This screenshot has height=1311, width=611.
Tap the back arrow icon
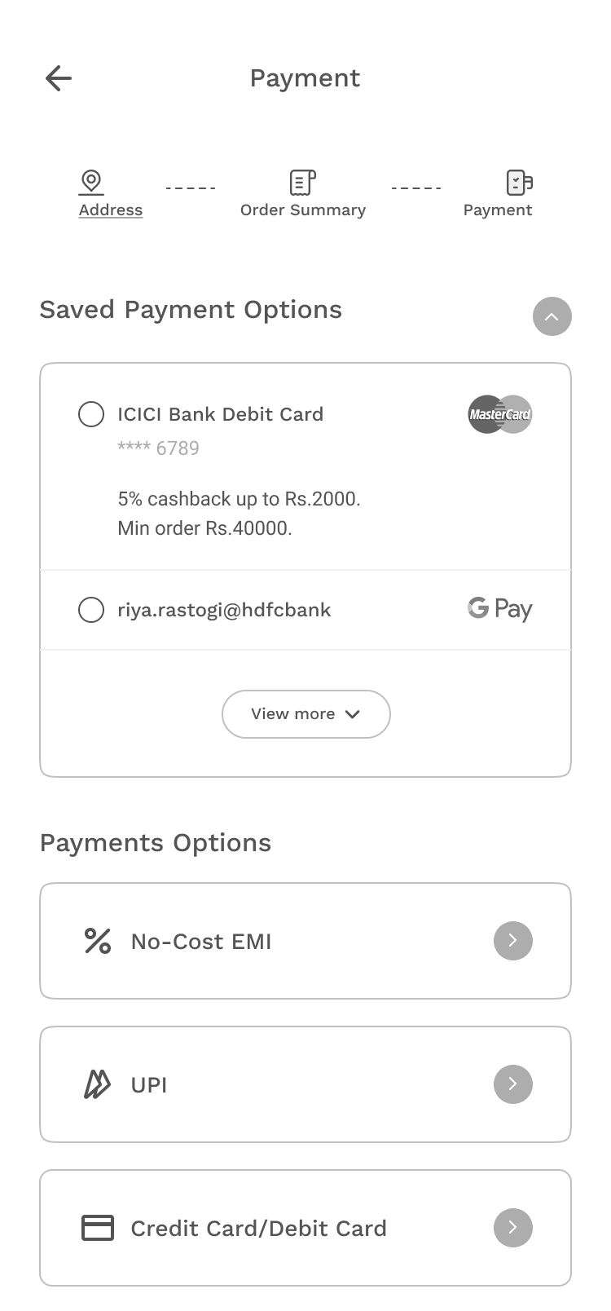pyautogui.click(x=59, y=78)
